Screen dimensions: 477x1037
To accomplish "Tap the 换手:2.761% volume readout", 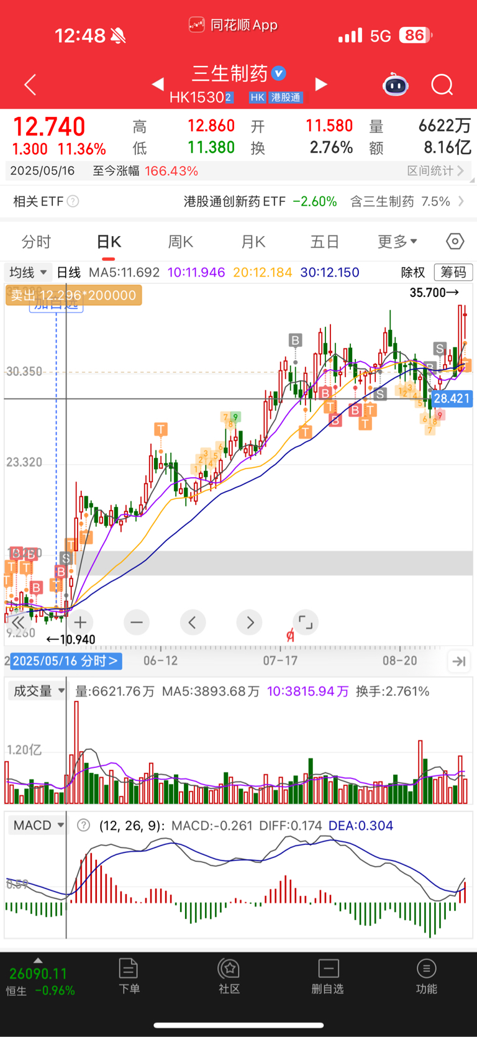I will coord(393,691).
